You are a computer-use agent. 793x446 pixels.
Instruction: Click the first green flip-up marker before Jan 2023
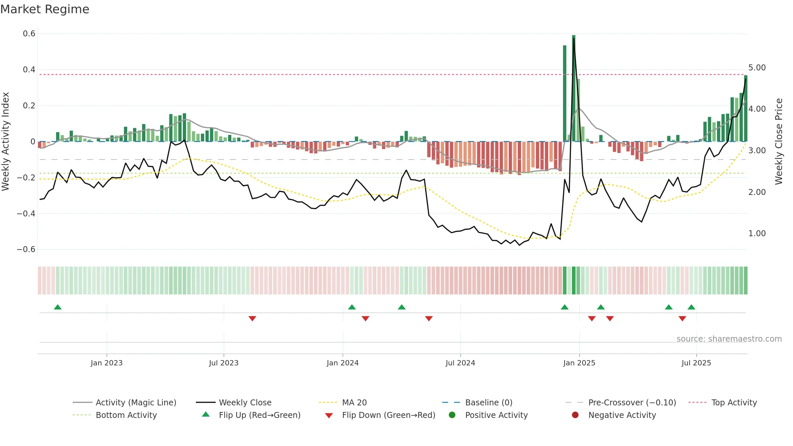tap(58, 307)
